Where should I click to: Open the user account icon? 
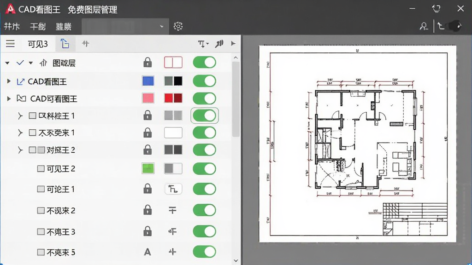424,26
